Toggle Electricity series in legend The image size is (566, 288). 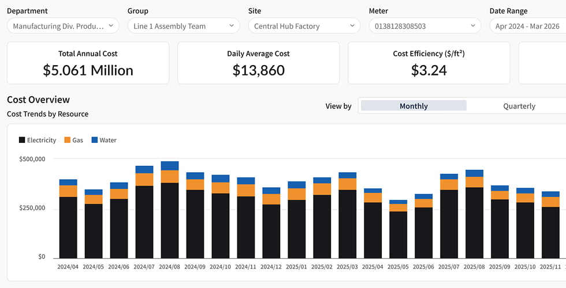38,140
